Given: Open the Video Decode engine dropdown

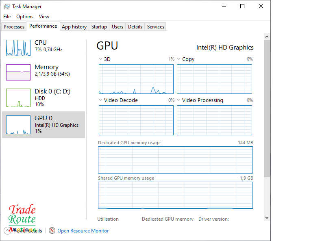Looking at the screenshot, I should 101,100.
